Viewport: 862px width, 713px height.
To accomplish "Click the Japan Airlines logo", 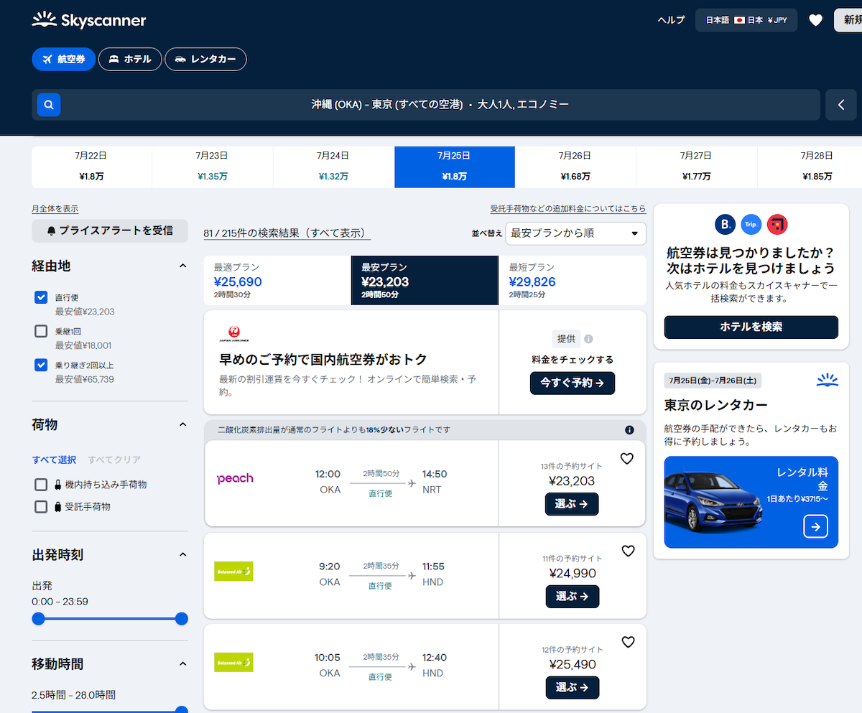I will [233, 335].
